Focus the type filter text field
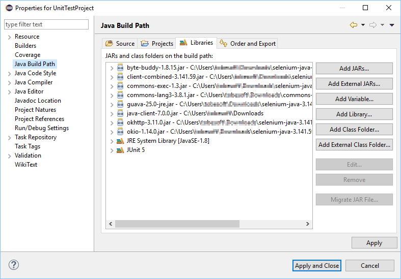401x279 pixels. (46, 24)
